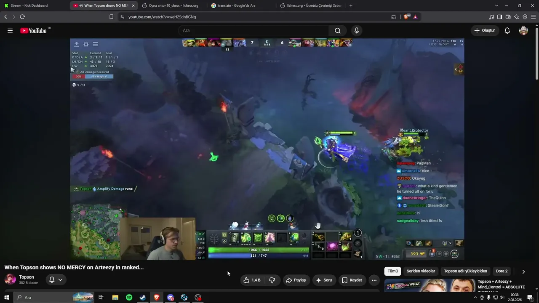
Task: Select the Dota 2 filter chip
Action: pos(502,271)
